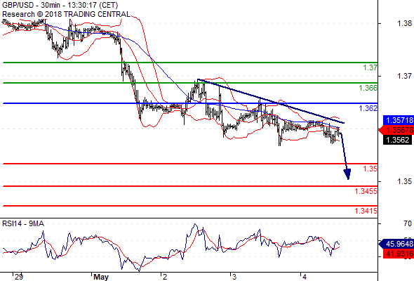Image resolution: width=414 pixels, height=281 pixels.
Task: Click the red 1.35678 price tag
Action: click(x=396, y=130)
